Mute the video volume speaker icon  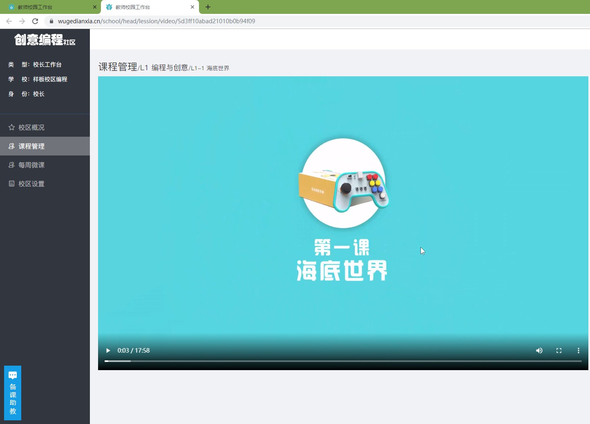[x=539, y=351]
